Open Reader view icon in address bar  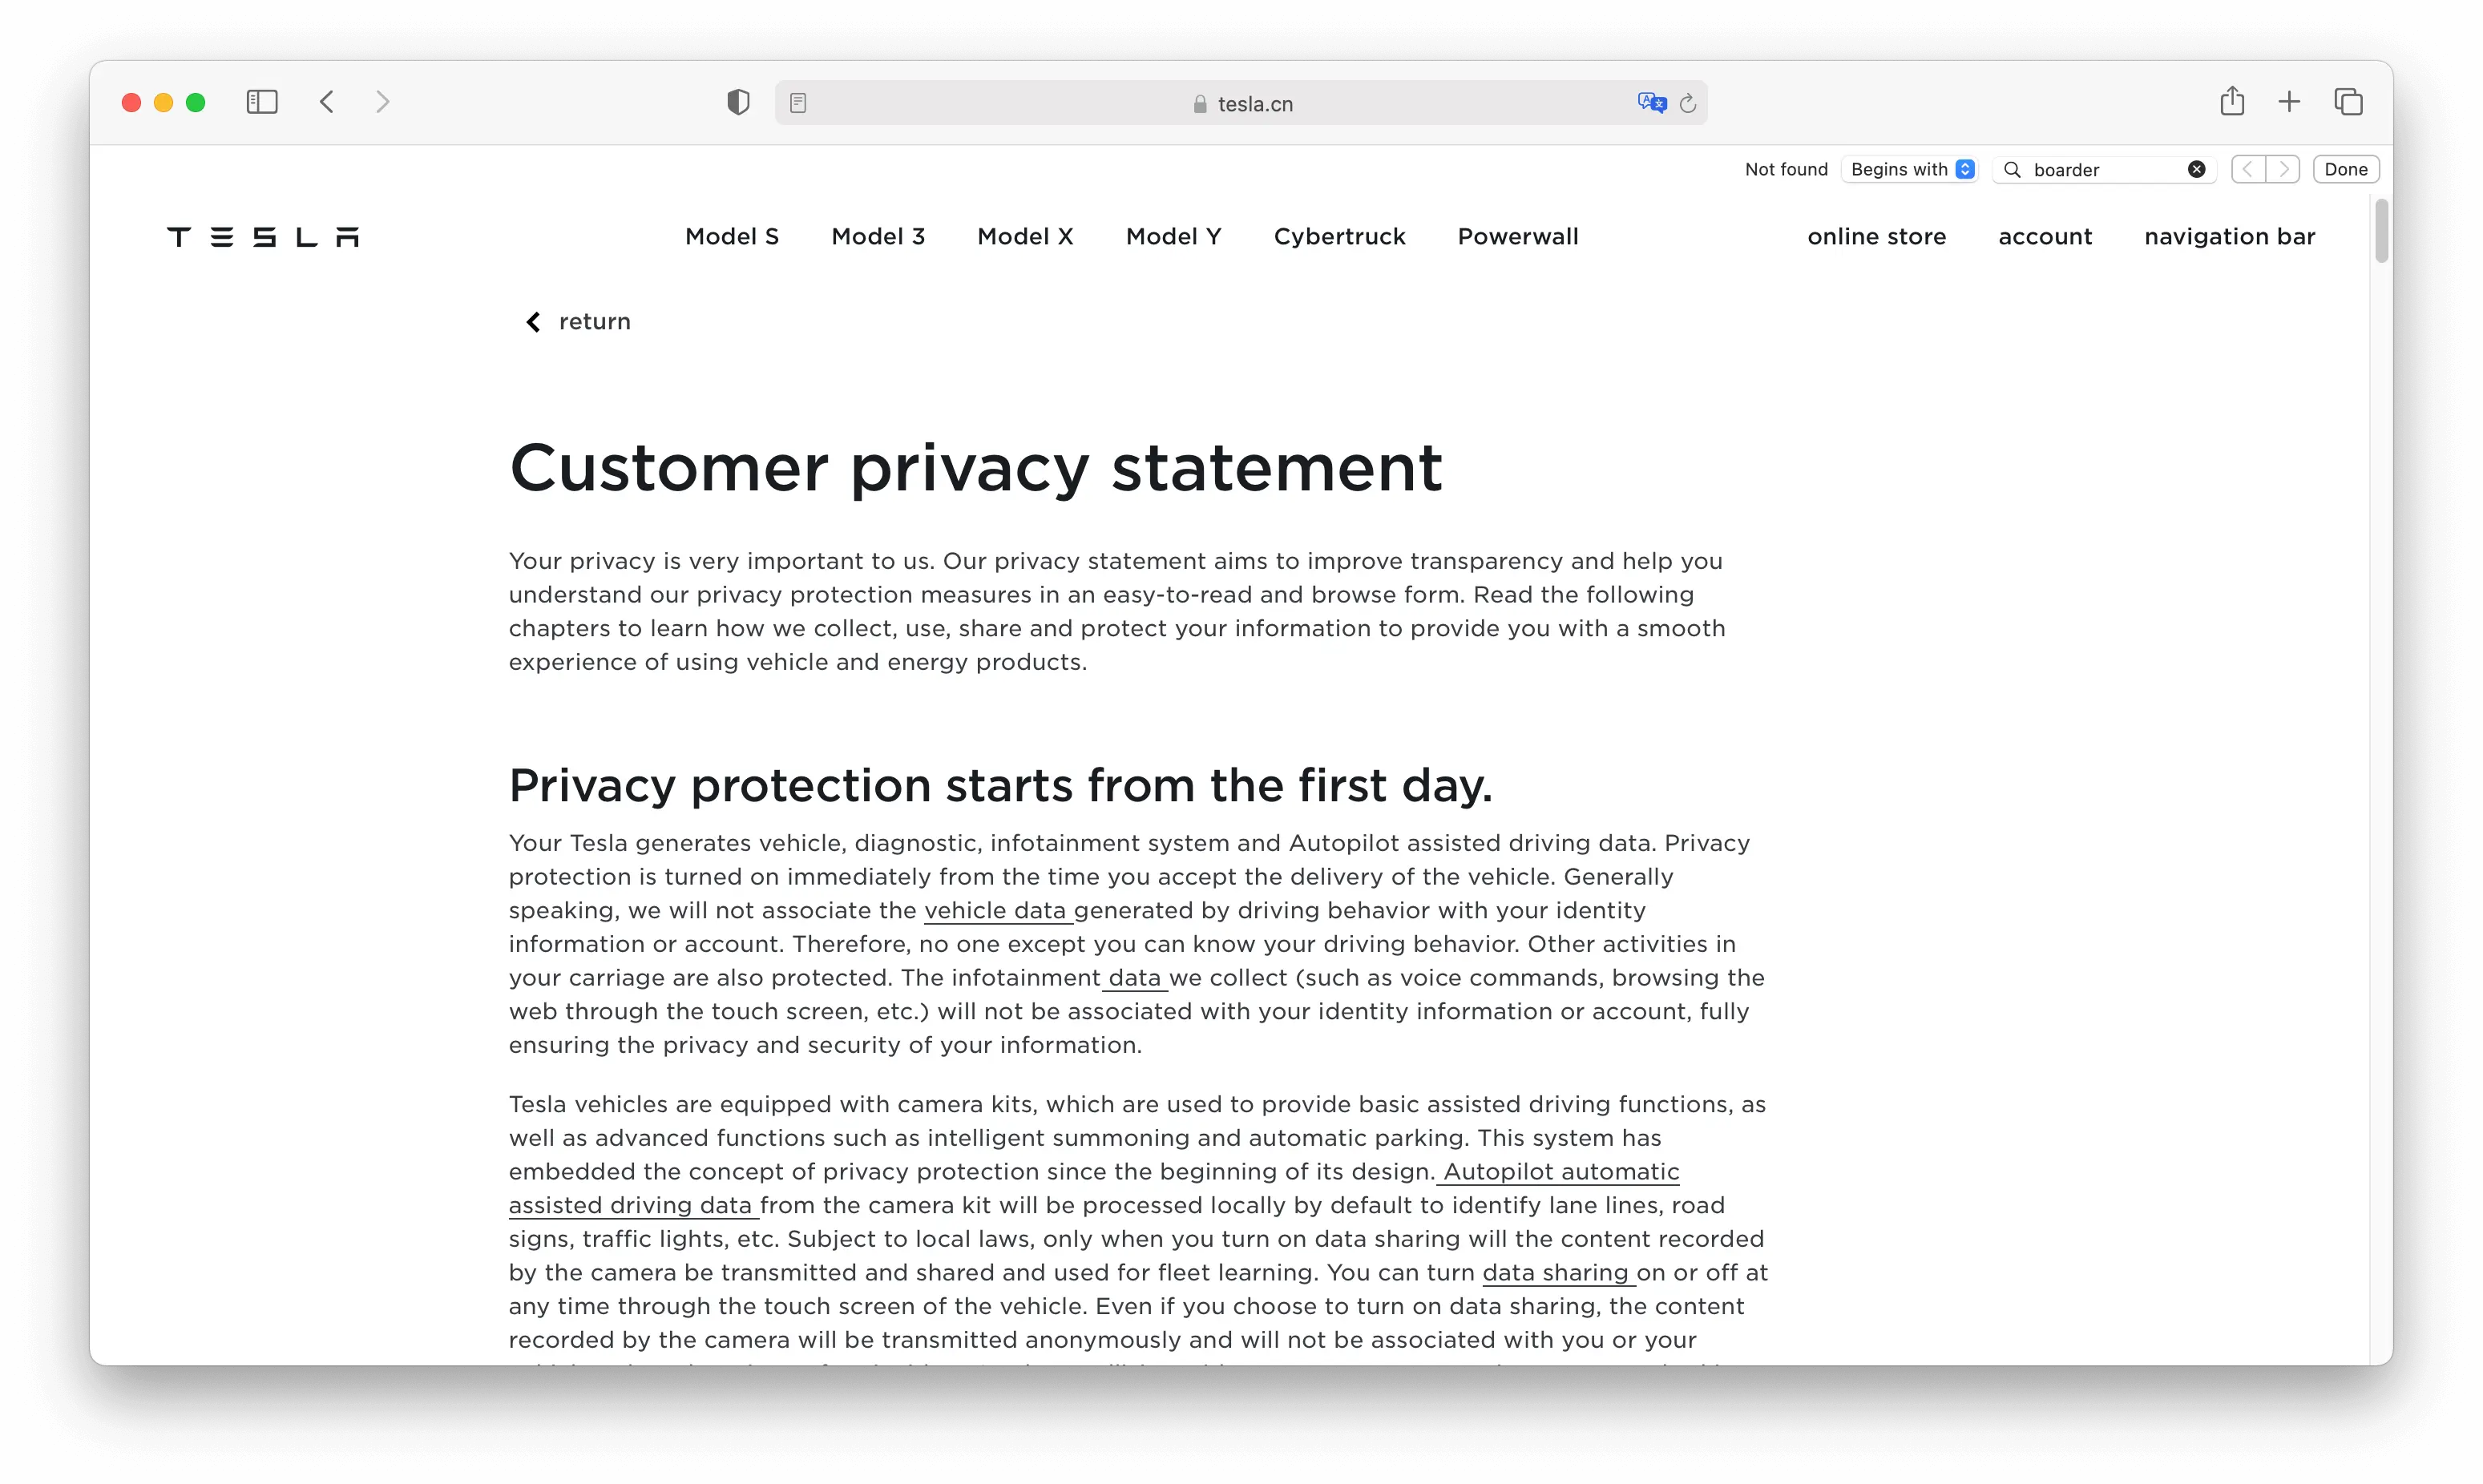point(798,103)
